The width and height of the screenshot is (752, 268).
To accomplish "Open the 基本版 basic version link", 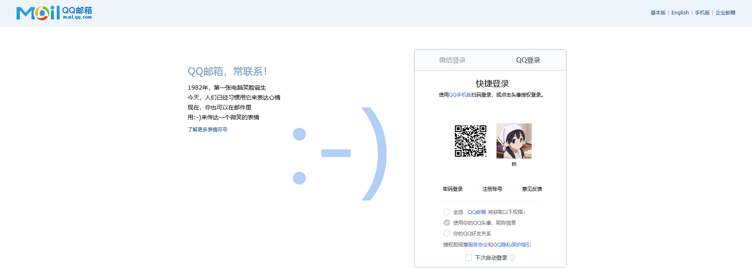I will tap(658, 13).
